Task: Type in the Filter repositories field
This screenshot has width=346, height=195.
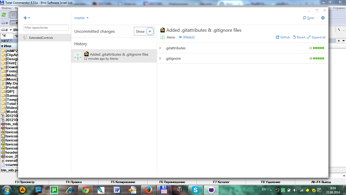Action: pos(46,28)
